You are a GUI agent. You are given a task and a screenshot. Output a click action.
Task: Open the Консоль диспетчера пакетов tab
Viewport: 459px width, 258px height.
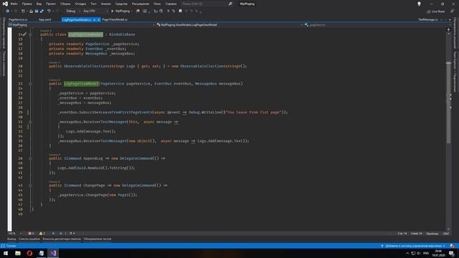62,239
